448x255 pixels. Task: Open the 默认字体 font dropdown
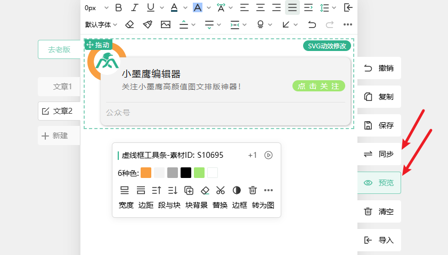(x=101, y=24)
